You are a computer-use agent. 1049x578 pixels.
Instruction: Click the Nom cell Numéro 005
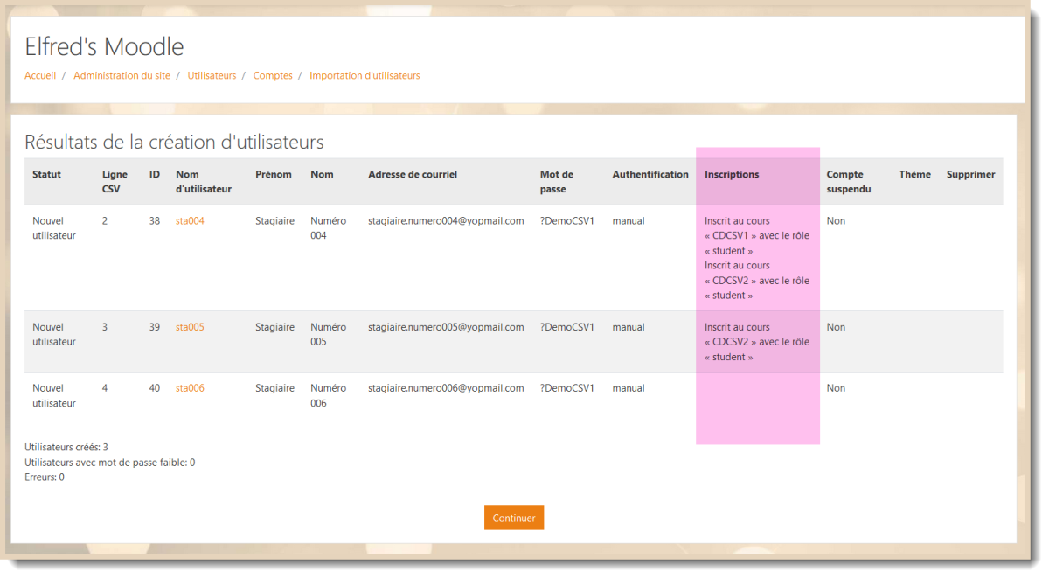[328, 334]
